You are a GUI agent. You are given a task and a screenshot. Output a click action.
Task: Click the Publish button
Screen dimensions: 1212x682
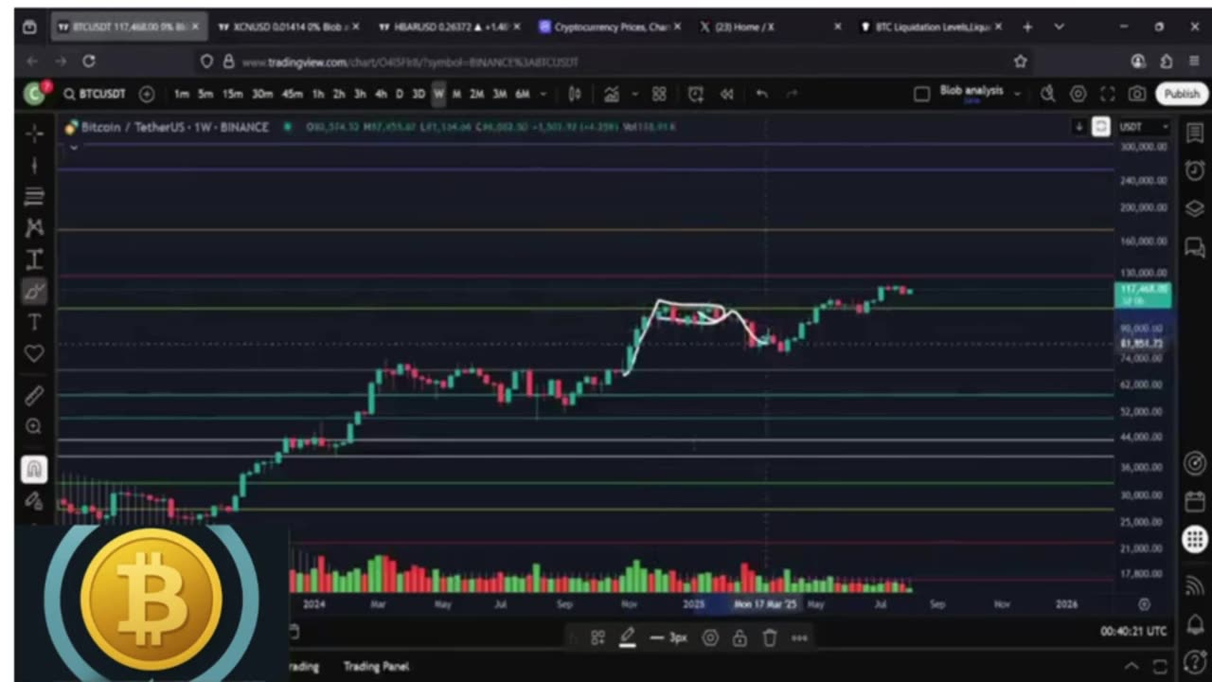(1181, 94)
